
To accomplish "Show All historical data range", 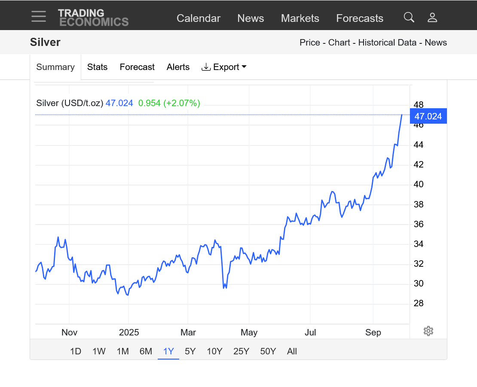I will [292, 351].
